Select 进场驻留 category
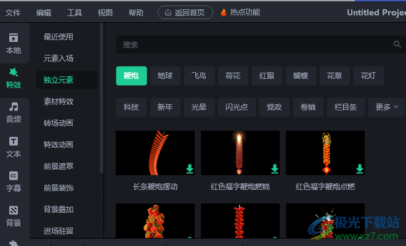The height and width of the screenshot is (246, 406). tap(59, 231)
